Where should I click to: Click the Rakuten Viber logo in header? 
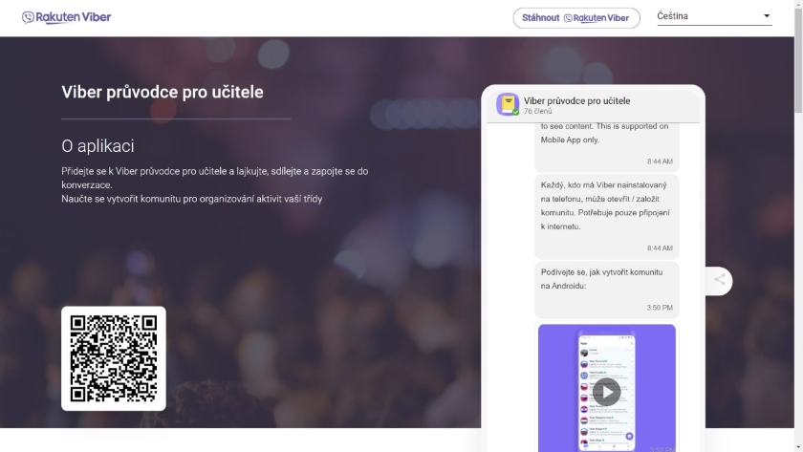point(67,17)
